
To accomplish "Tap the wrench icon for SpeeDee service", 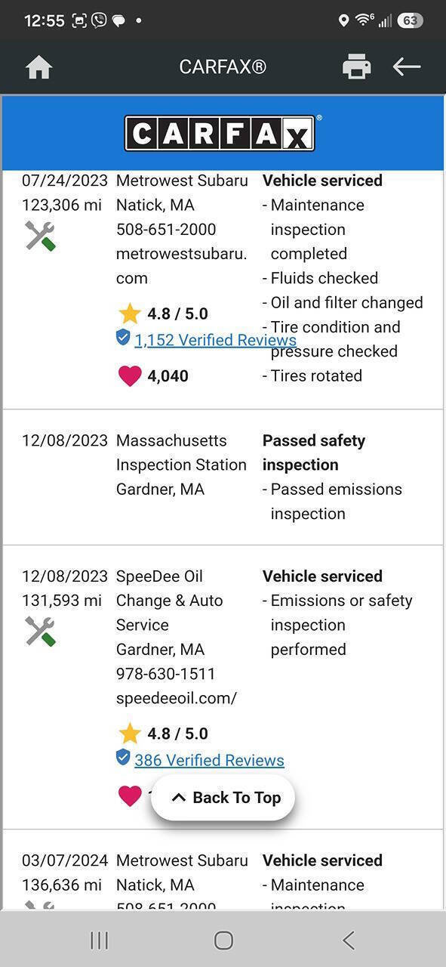I will tap(40, 631).
